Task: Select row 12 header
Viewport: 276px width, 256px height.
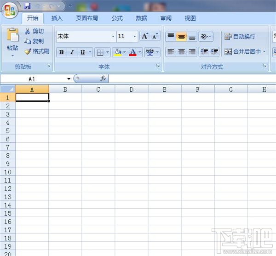Action: click(x=8, y=189)
